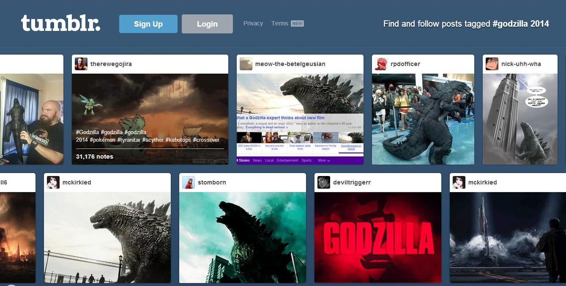Open stomborn's teal roaring Godzilla image
This screenshot has width=566, height=286.
243,237
